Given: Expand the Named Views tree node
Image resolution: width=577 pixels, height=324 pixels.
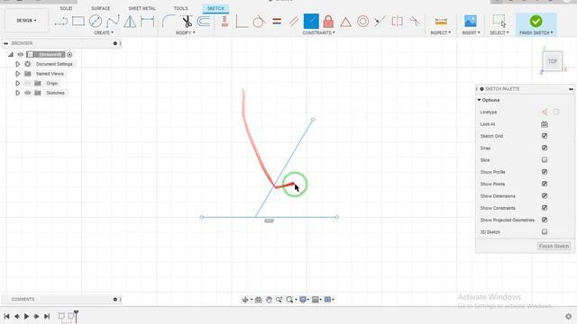Looking at the screenshot, I should 17,74.
